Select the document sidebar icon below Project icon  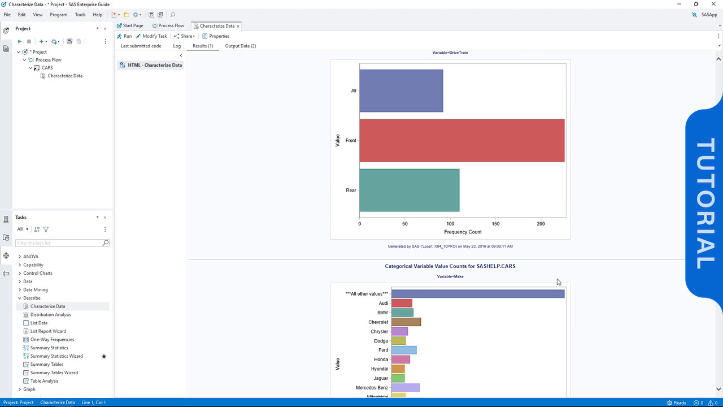click(6, 49)
